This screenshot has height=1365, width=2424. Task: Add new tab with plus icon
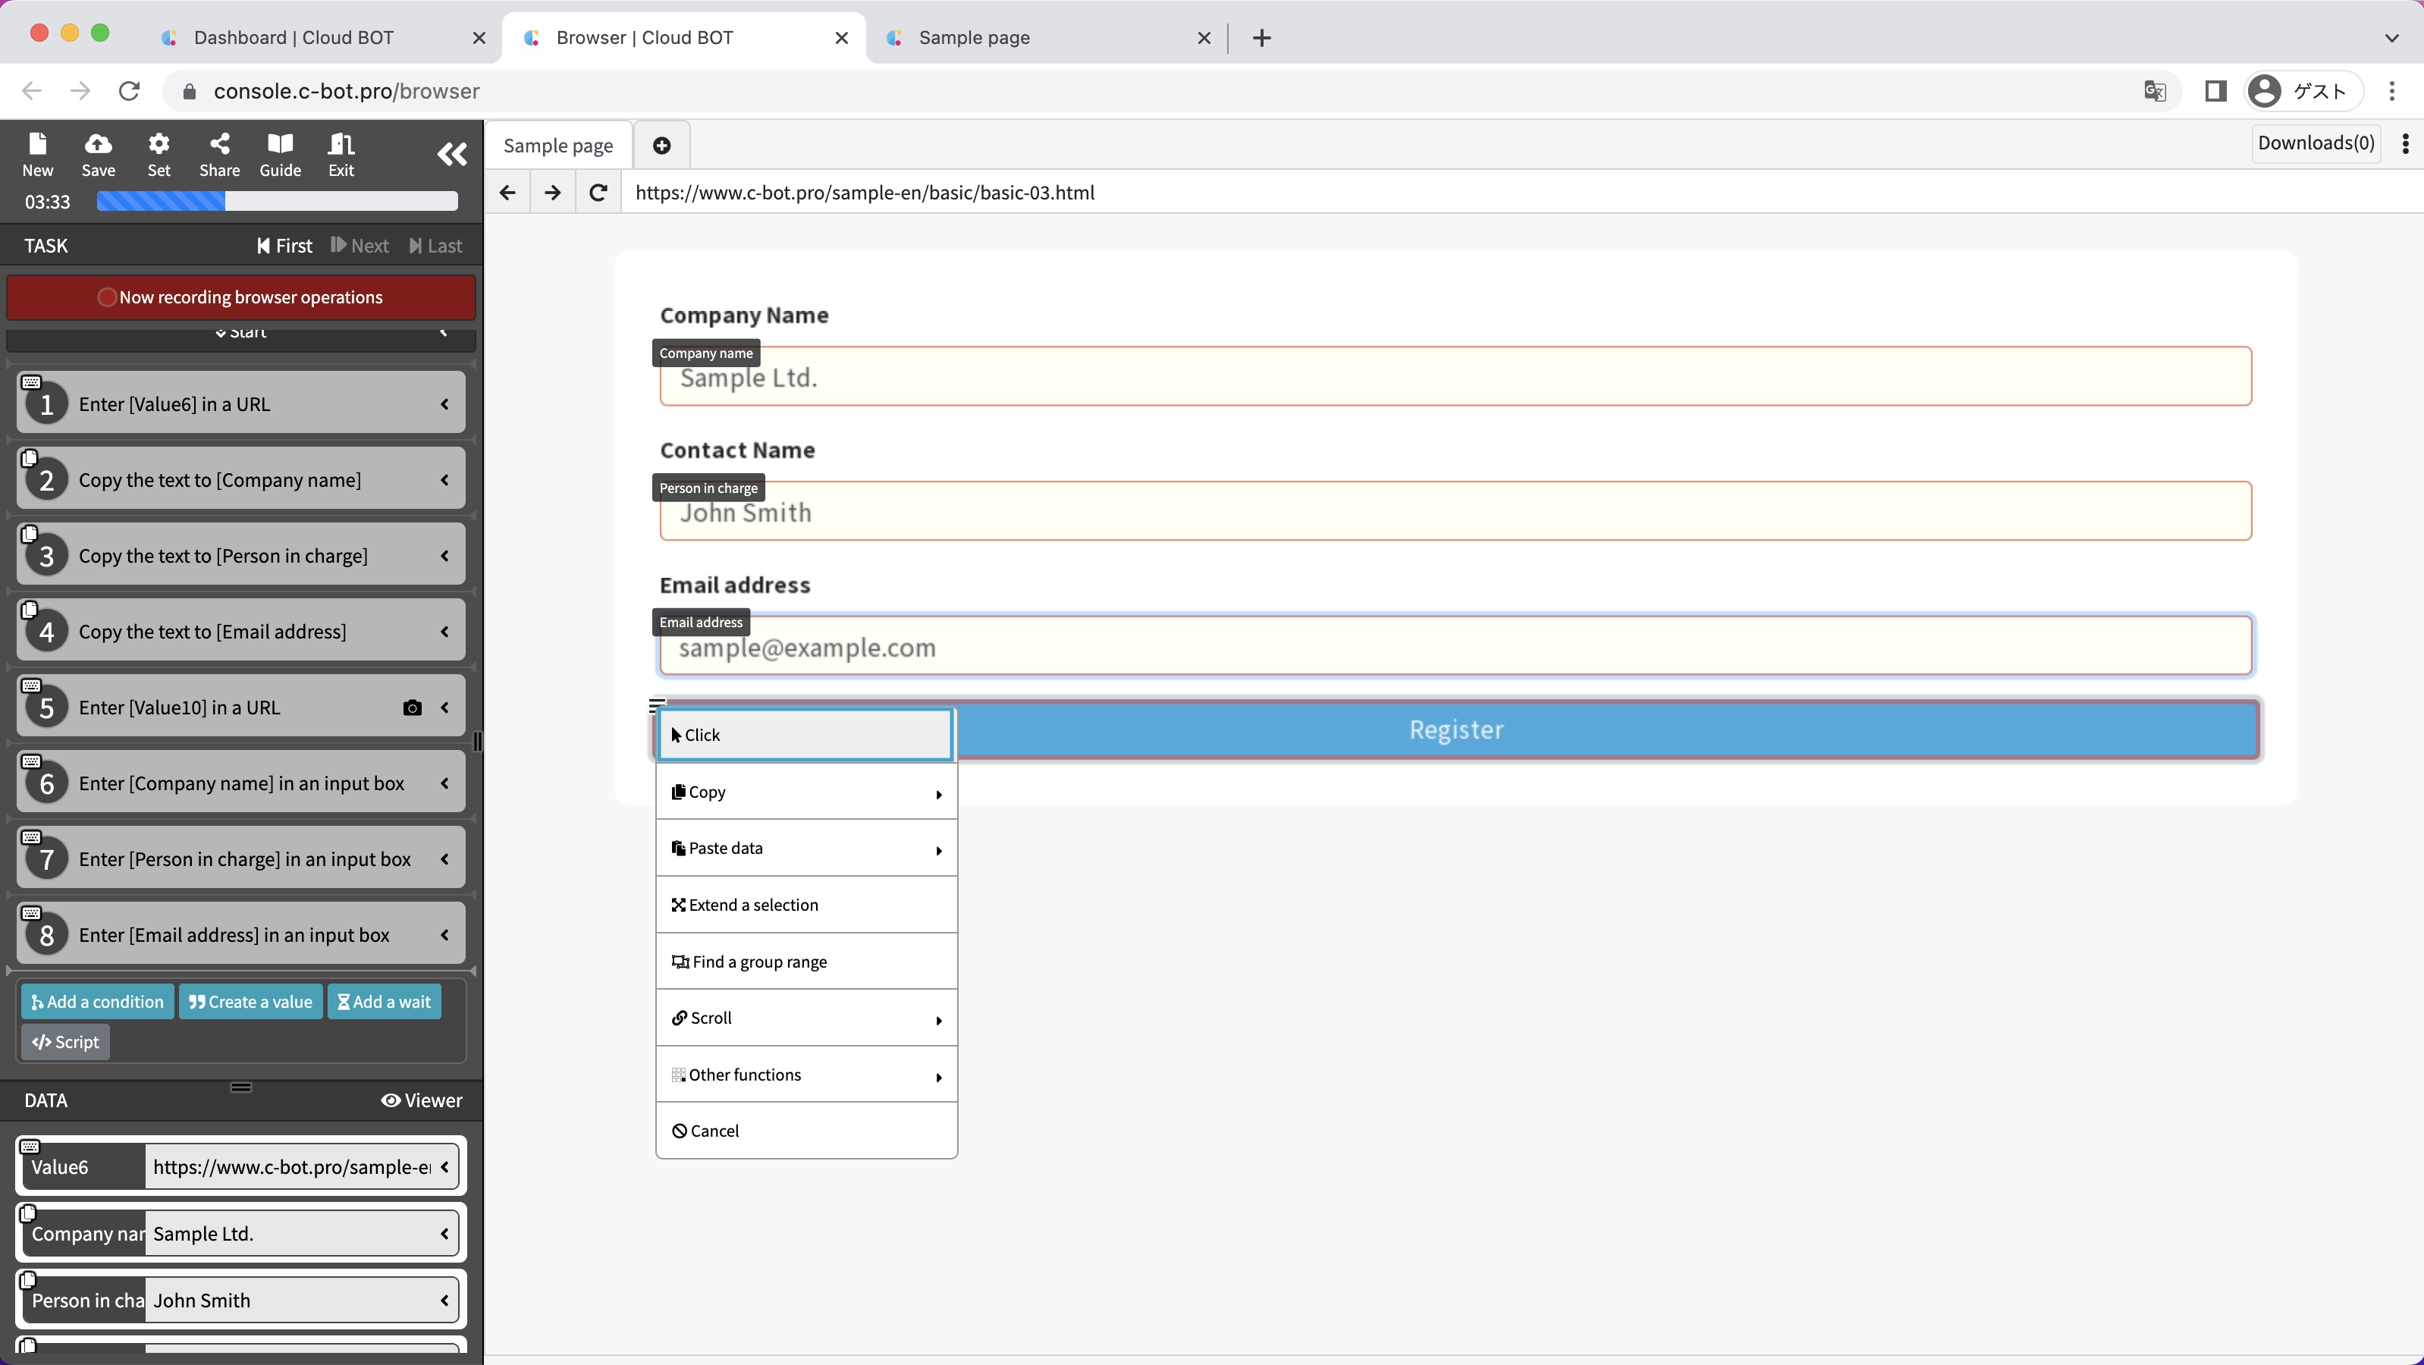(x=661, y=146)
